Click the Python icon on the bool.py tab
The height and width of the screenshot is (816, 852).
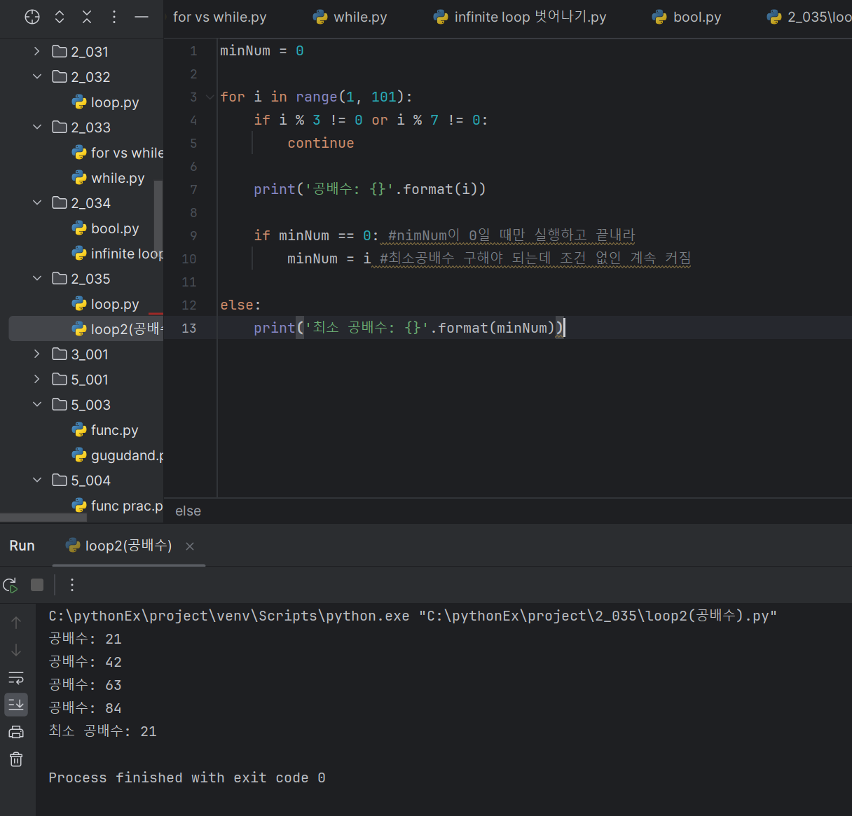click(659, 17)
